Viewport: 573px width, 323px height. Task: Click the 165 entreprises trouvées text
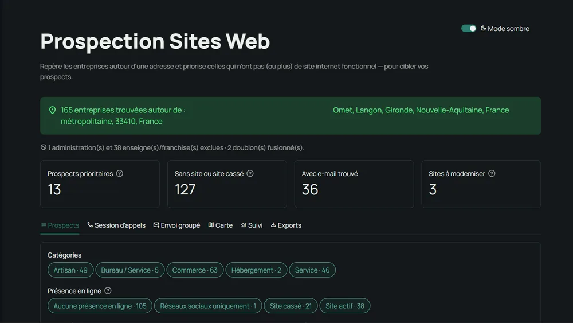click(x=123, y=110)
